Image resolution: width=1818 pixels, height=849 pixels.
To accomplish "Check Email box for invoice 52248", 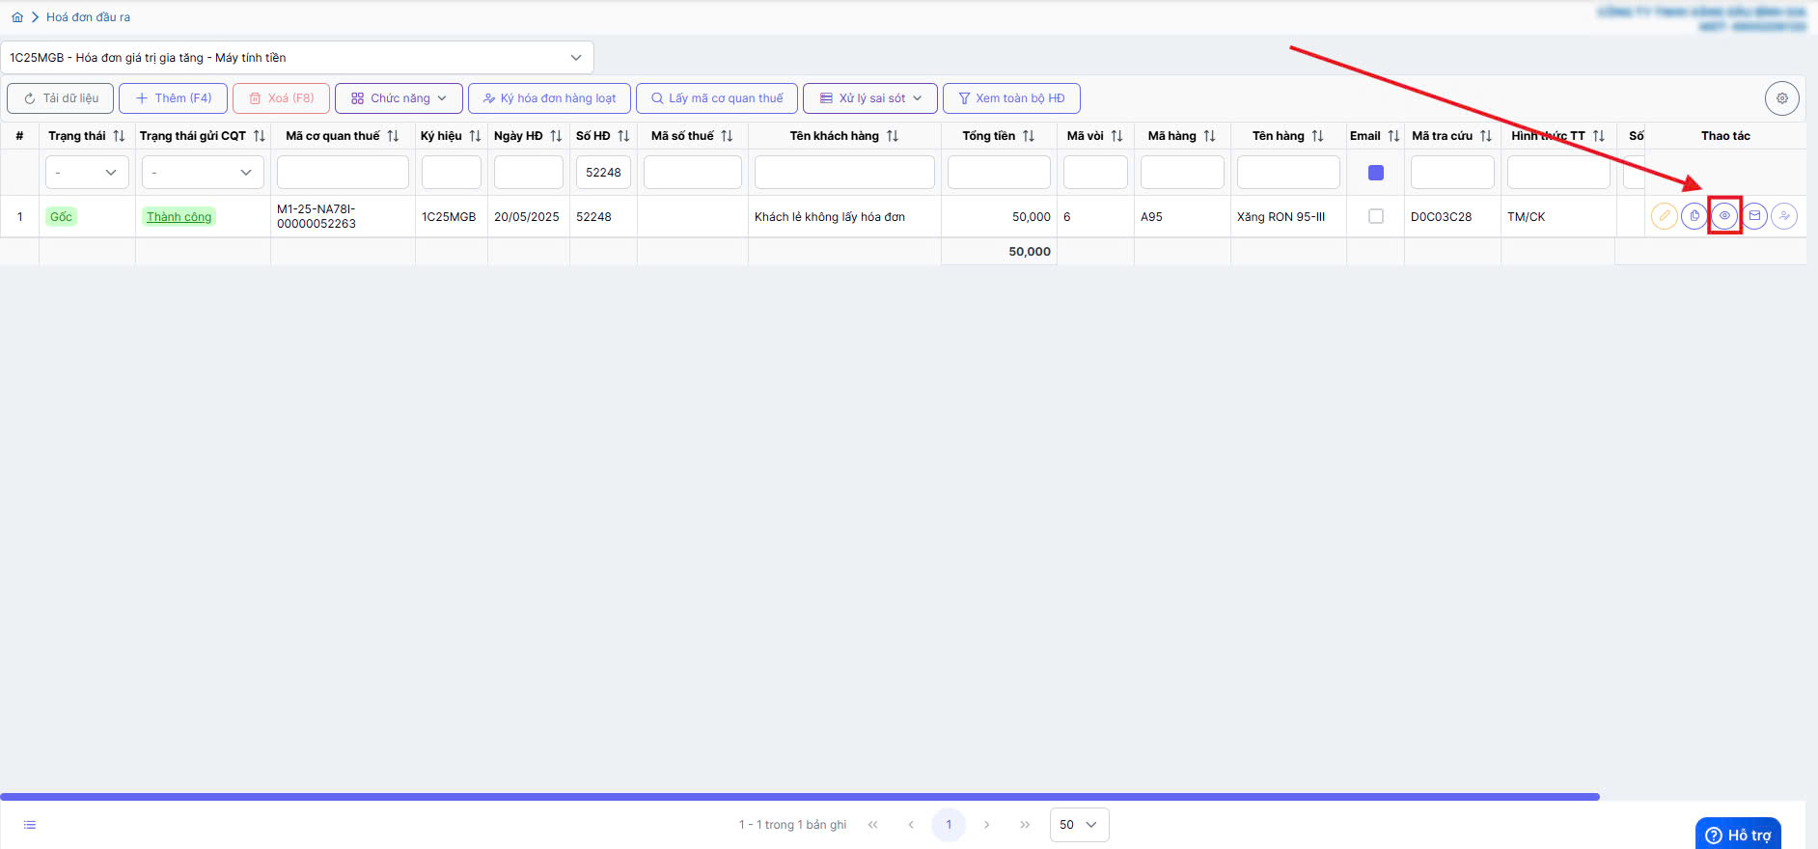I will pyautogui.click(x=1376, y=216).
